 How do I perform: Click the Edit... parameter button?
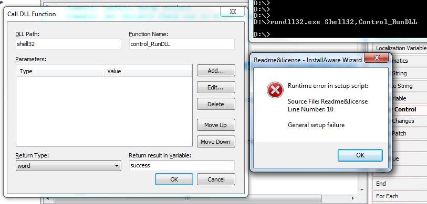click(216, 87)
